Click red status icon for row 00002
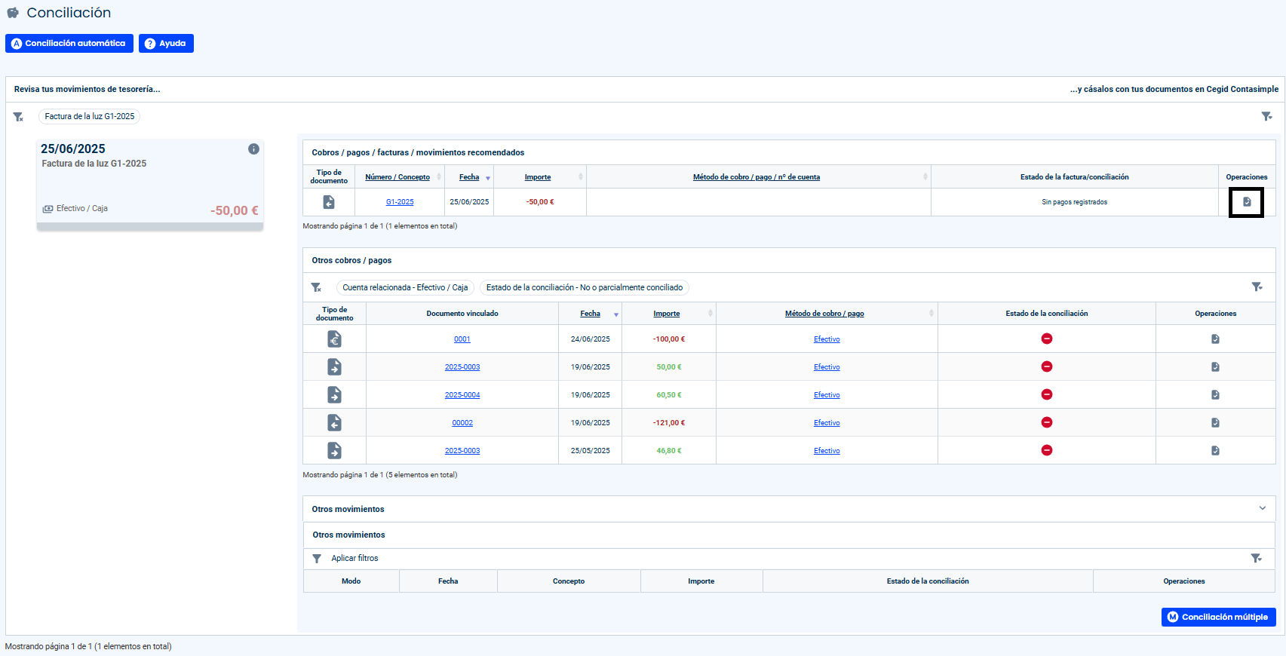 point(1047,423)
